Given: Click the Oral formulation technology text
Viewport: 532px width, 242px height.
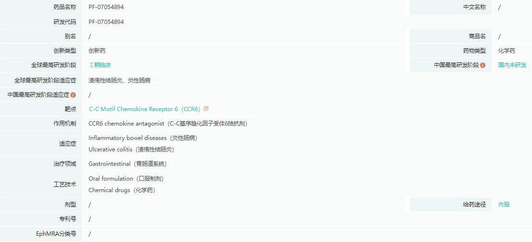Looking at the screenshot, I should (127, 179).
